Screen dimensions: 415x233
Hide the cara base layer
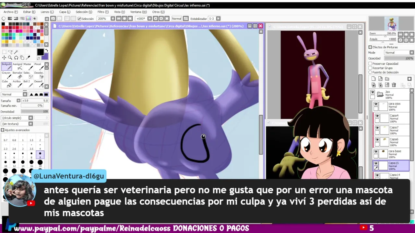(376, 151)
